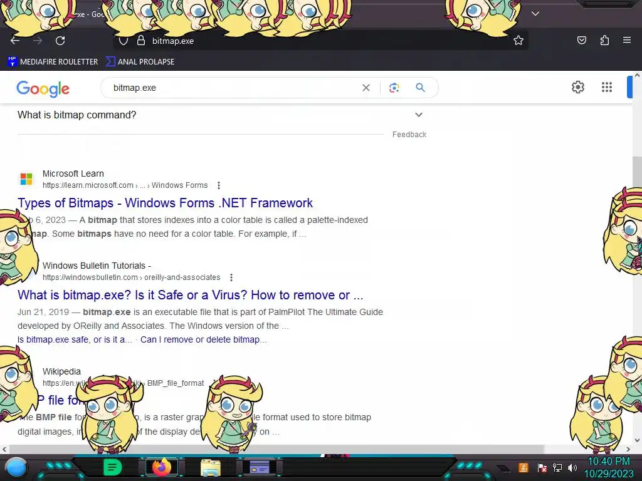Open more options for Windows Bulletin result
The image size is (642, 481).
coord(231,277)
